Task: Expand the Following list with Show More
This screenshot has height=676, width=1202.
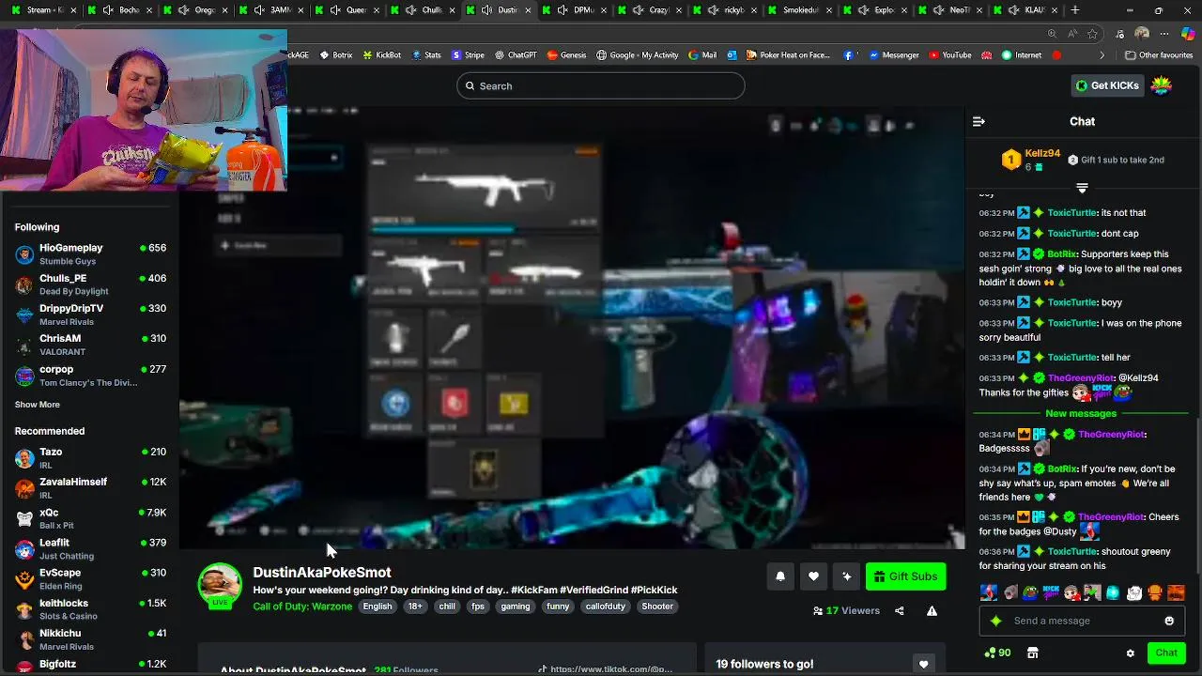Action: [x=38, y=405]
